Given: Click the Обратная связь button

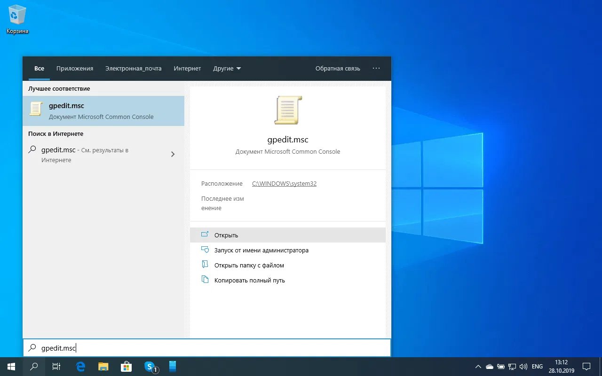Looking at the screenshot, I should tap(338, 69).
